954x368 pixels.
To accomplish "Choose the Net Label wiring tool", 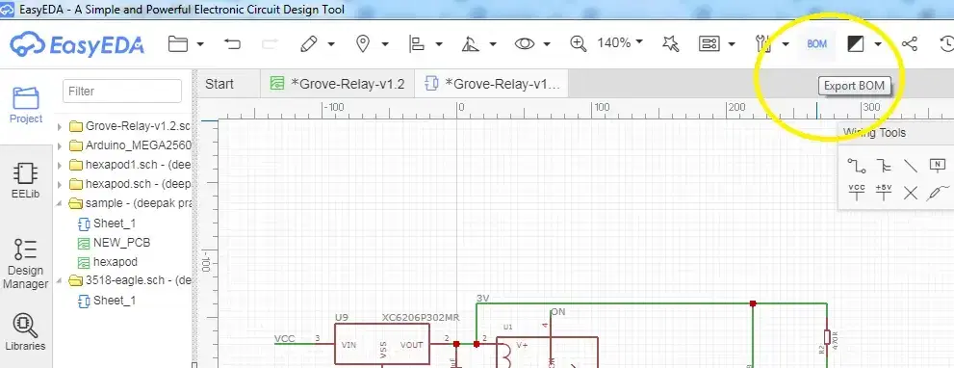I will pos(937,165).
